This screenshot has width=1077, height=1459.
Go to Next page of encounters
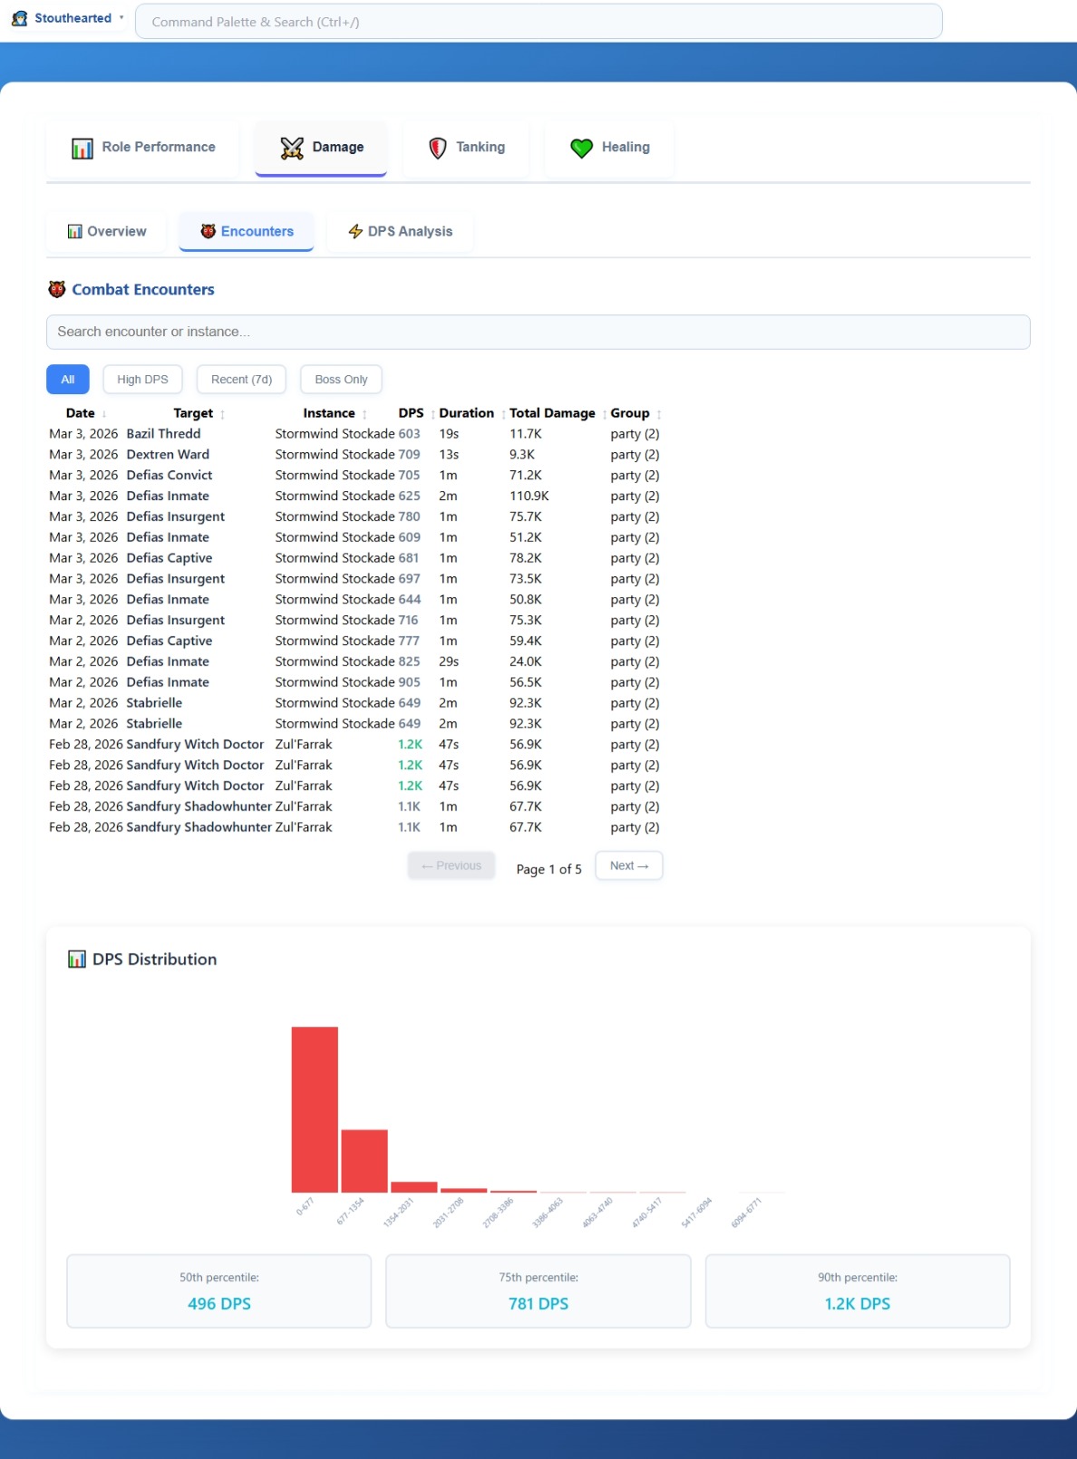(x=628, y=865)
